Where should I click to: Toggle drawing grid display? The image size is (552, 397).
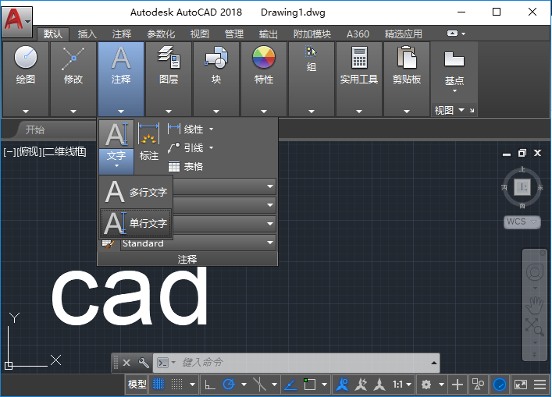tap(158, 385)
